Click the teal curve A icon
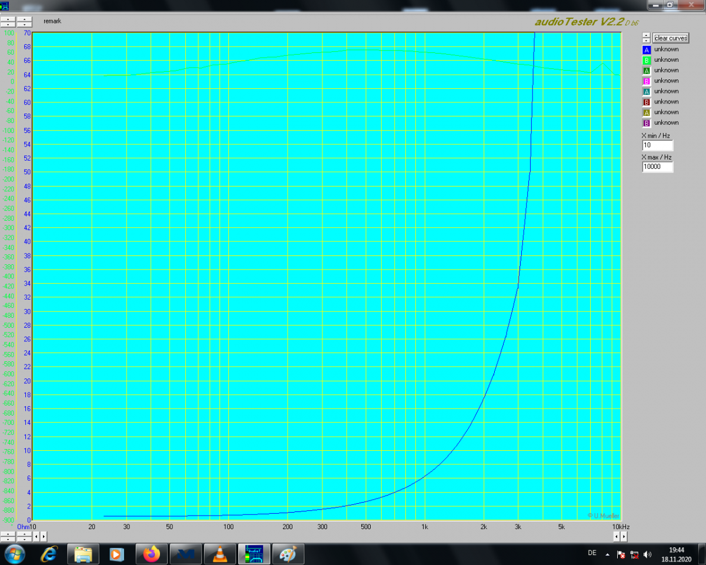Screen dimensions: 706x565 point(647,92)
